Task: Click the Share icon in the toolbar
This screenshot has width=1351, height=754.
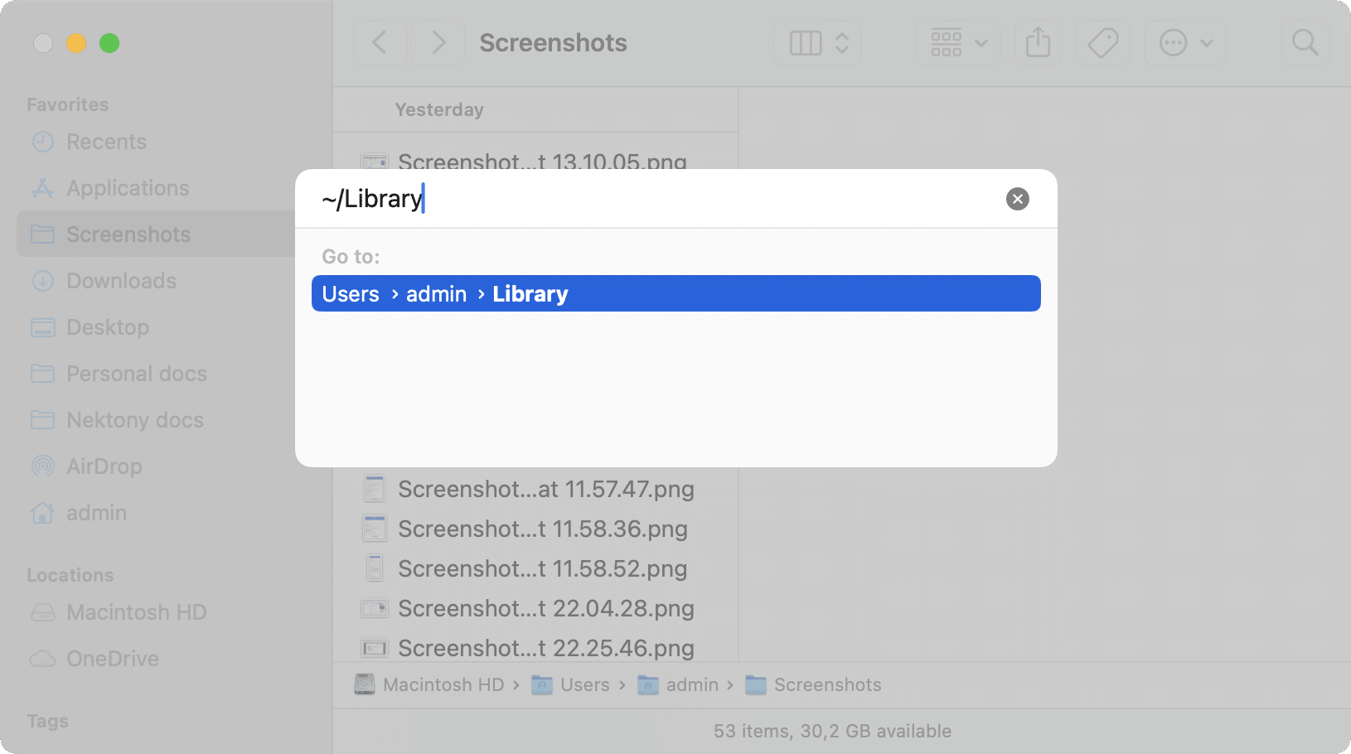Action: tap(1039, 42)
